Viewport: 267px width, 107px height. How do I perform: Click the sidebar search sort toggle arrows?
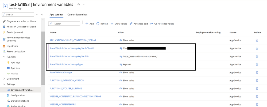coord(37,15)
